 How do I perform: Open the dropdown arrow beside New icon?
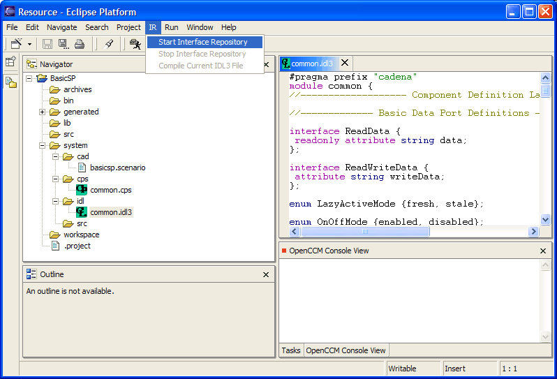coord(29,45)
